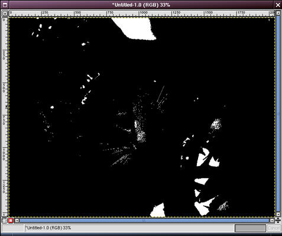Click the title bar text 'Untitled-1.0 (RGB) 33%'
Image resolution: width=282 pixels, height=236 pixels.
click(141, 5)
